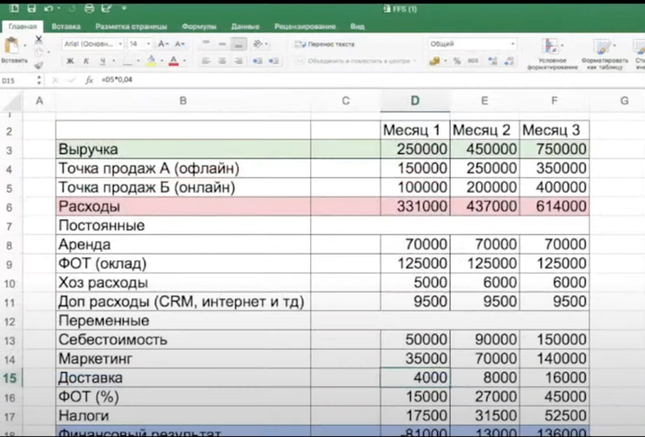Select the Маркетинг row label
Screen dimensions: 645x437
[183, 359]
